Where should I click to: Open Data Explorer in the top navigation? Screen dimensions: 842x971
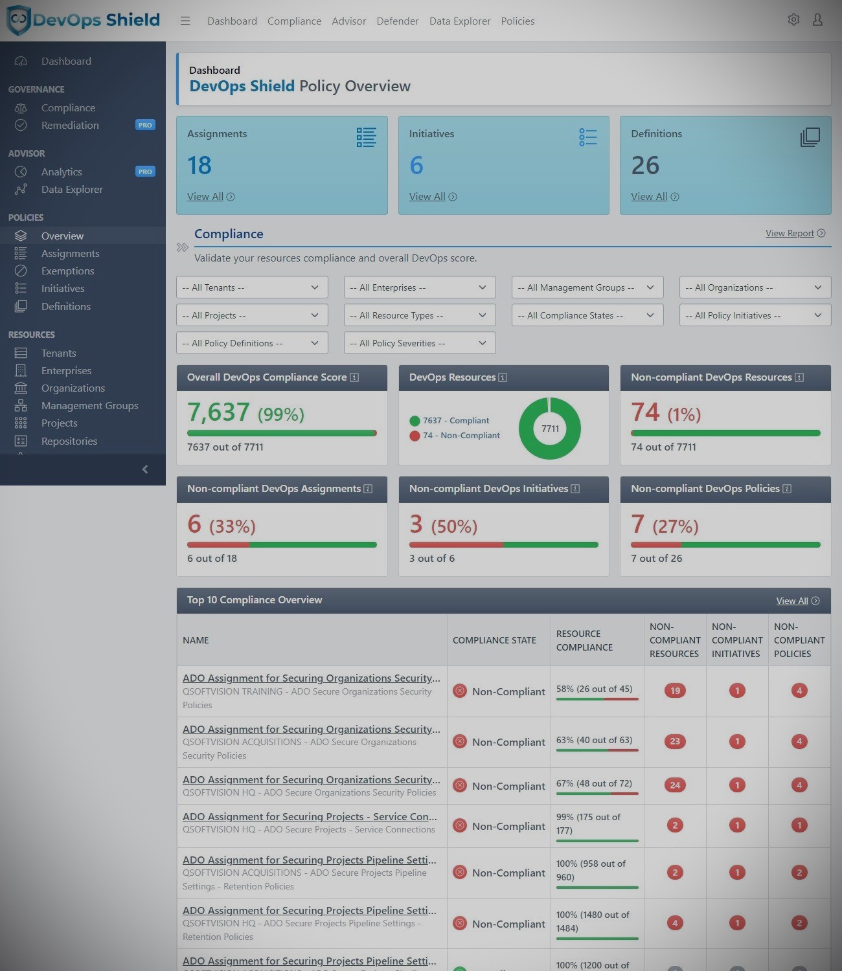pos(459,21)
